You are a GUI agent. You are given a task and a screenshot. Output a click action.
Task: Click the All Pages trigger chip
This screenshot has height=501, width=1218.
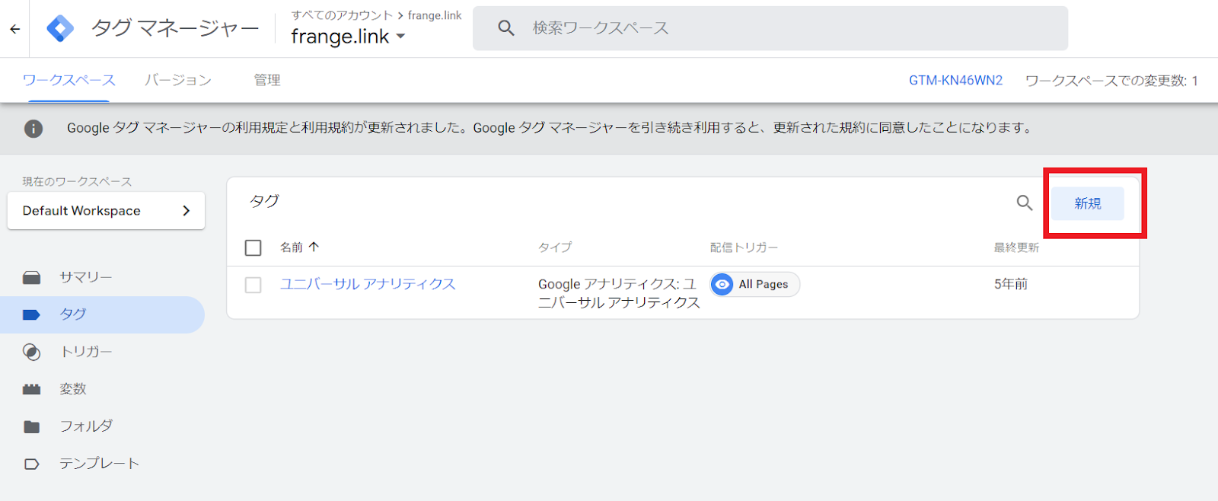click(x=755, y=284)
